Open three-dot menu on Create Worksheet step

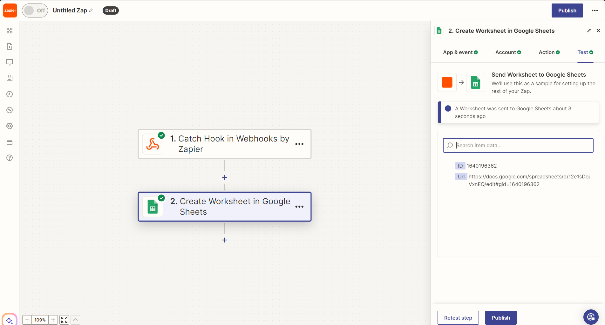pos(299,207)
